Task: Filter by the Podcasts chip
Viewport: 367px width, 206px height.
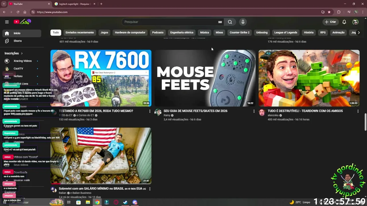Action: pyautogui.click(x=158, y=33)
